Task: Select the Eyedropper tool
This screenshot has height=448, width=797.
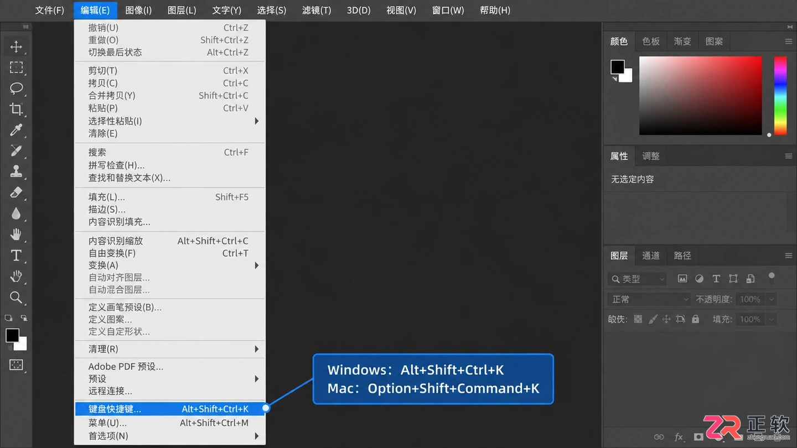Action: (x=16, y=130)
